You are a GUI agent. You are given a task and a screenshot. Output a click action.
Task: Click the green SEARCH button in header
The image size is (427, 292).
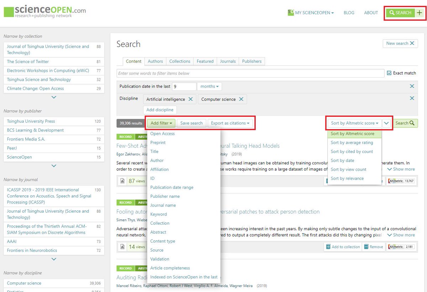pyautogui.click(x=401, y=13)
